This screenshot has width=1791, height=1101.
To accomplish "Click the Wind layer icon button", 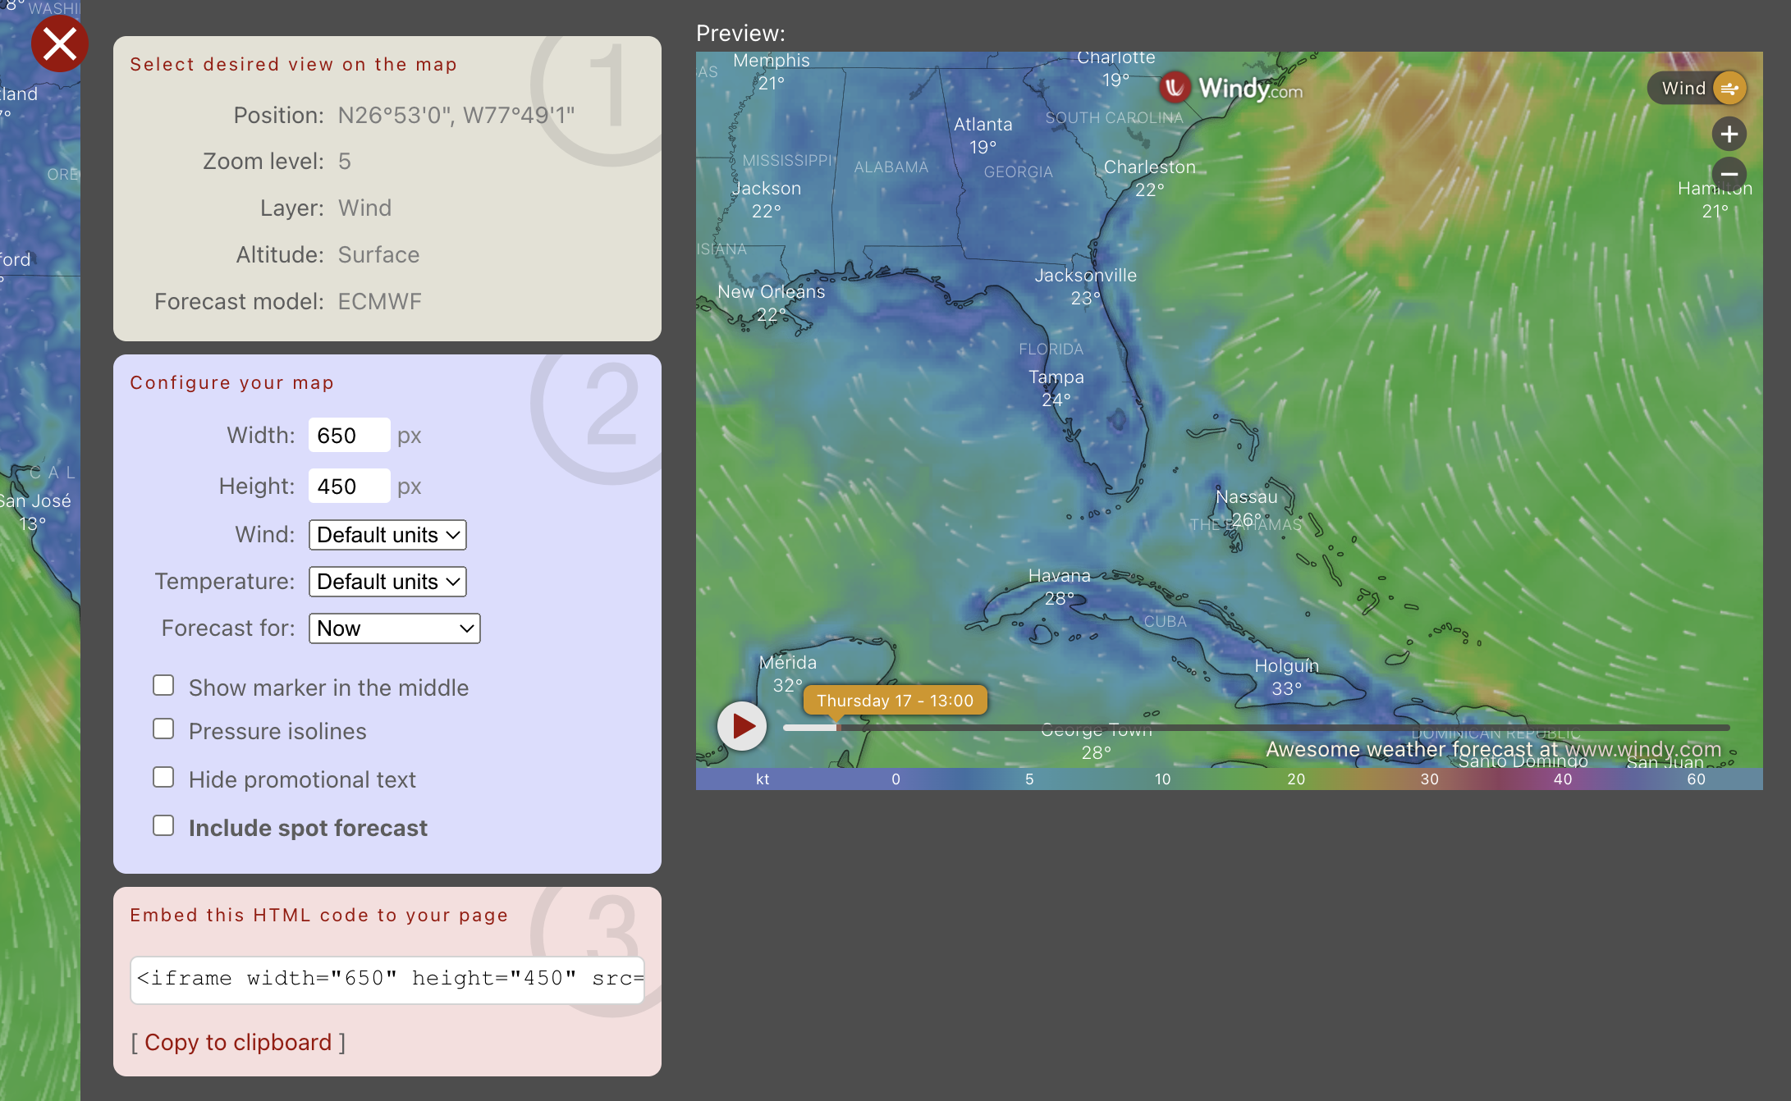I will 1729,89.
